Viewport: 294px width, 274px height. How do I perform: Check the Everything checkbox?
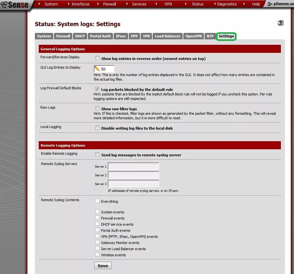pyautogui.click(x=97, y=201)
